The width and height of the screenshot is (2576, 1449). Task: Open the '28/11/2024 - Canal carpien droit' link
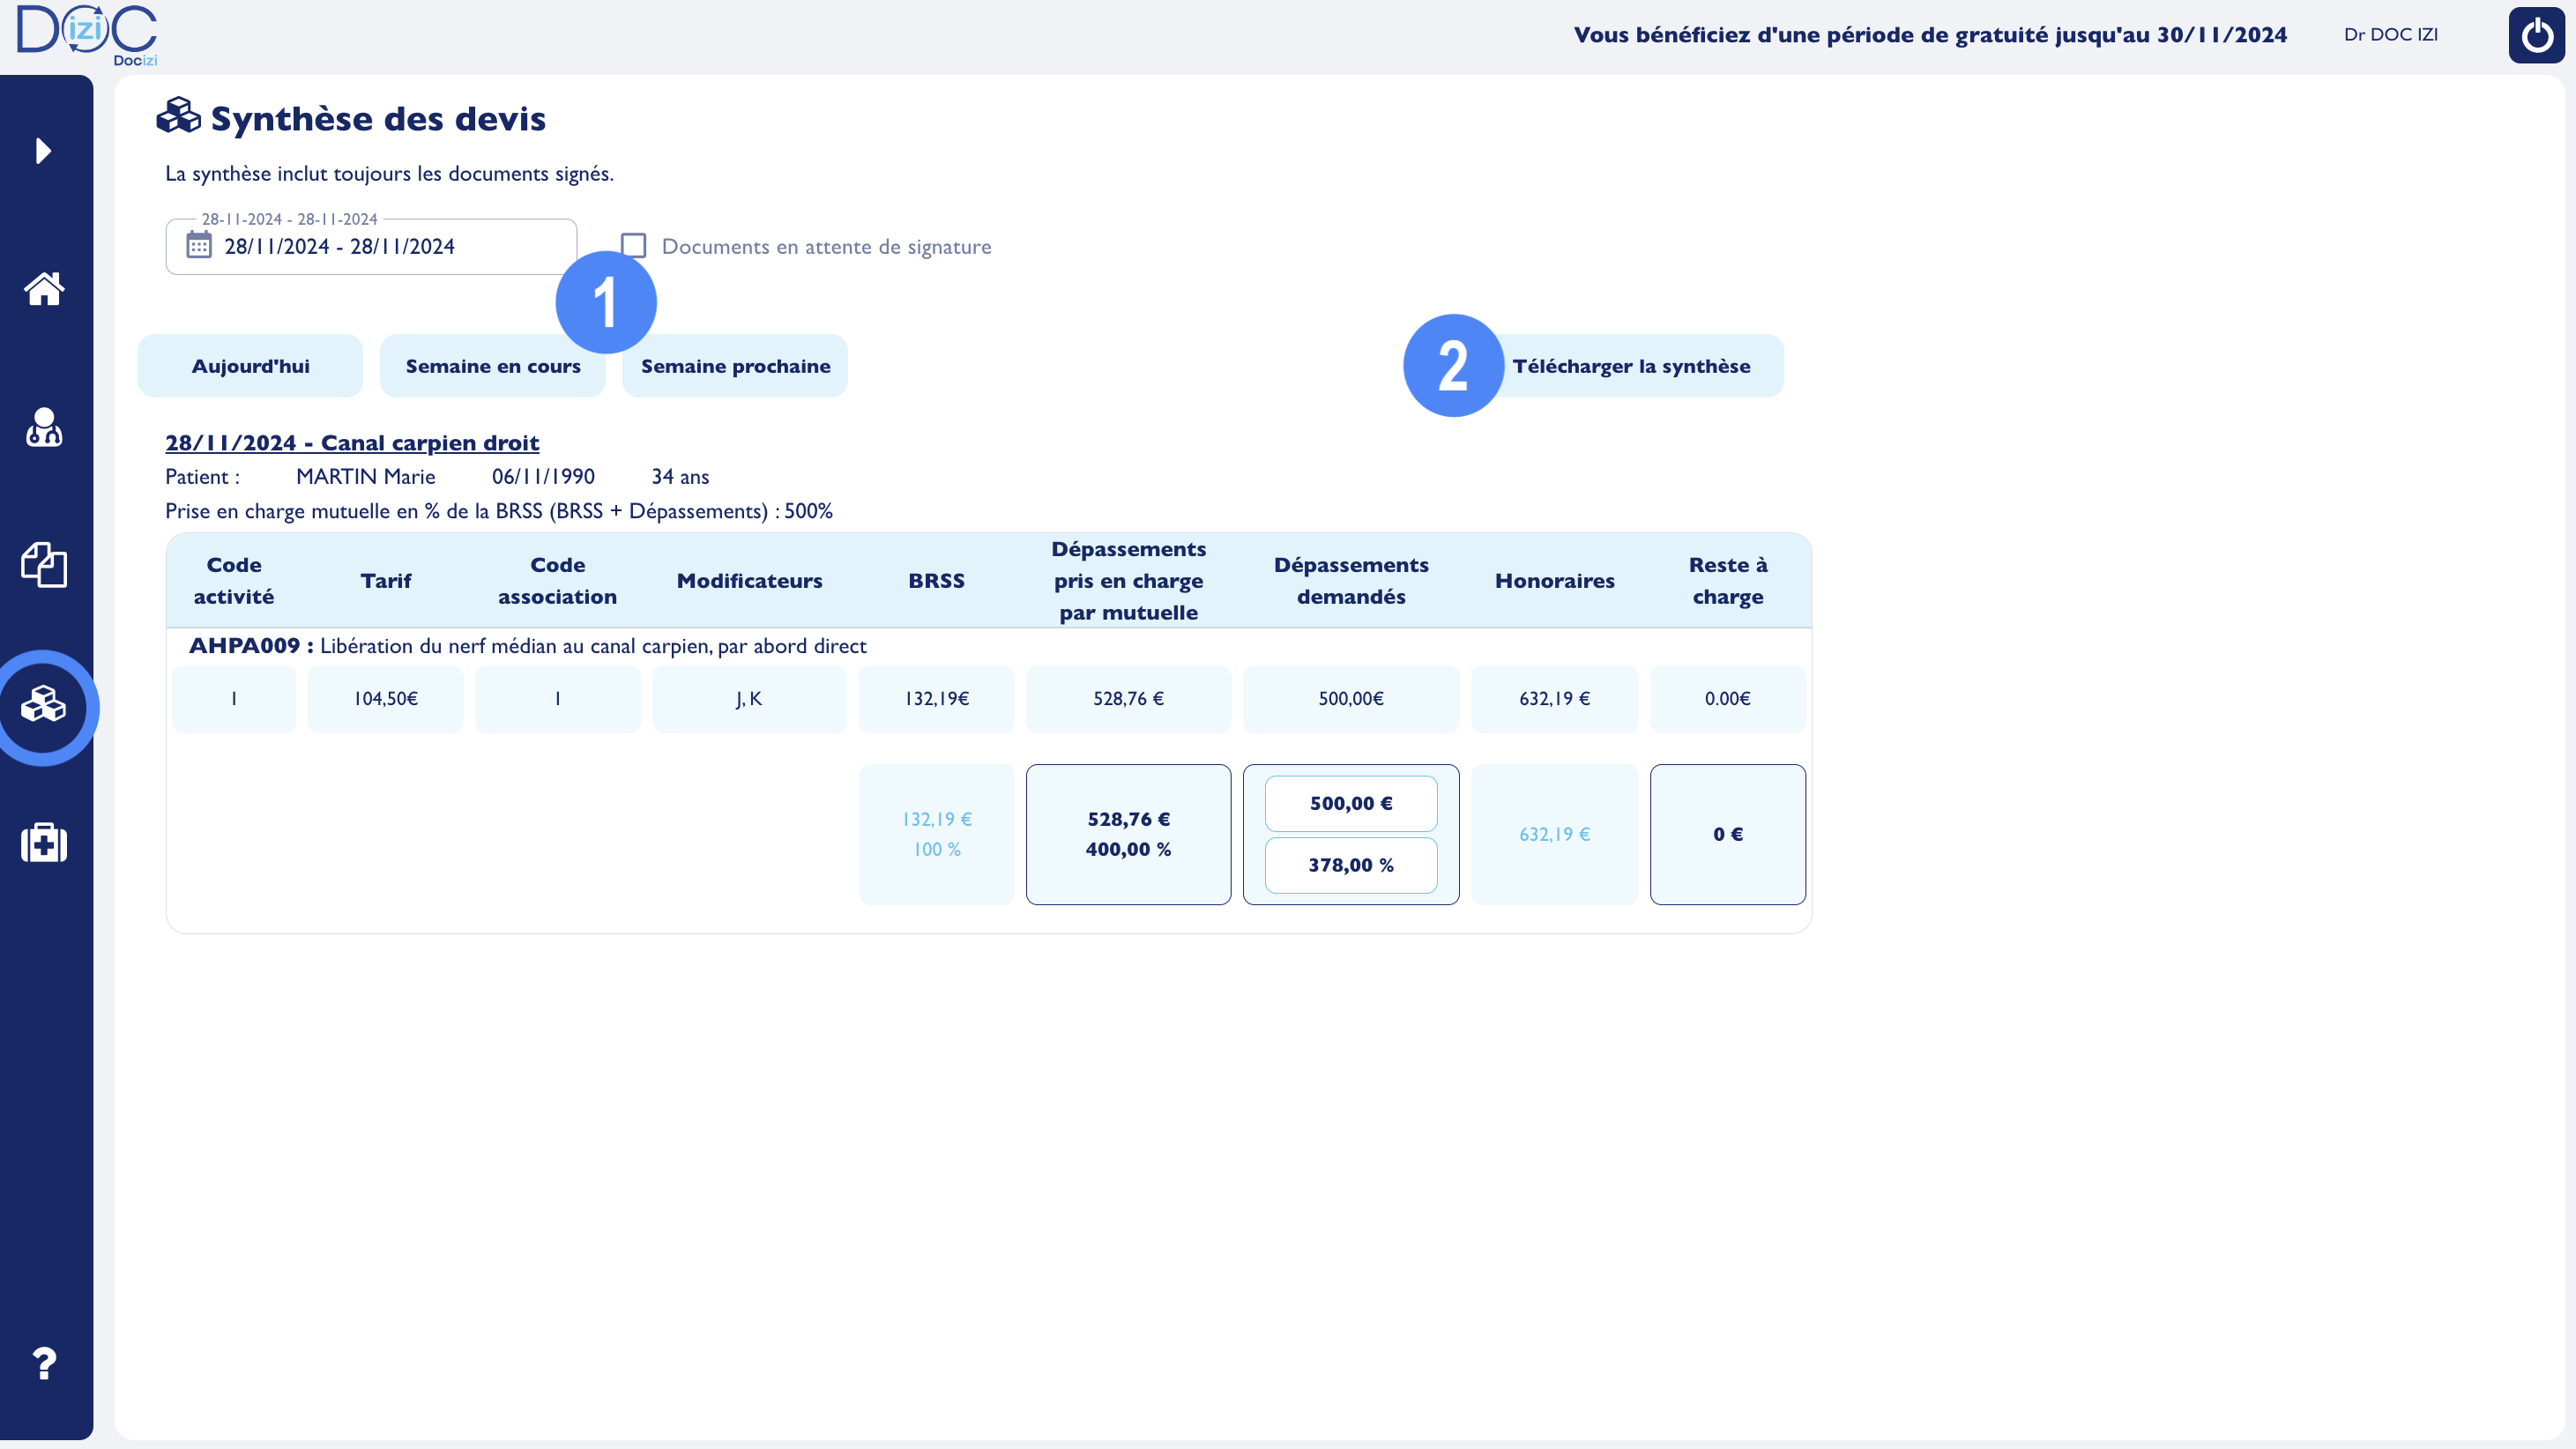pyautogui.click(x=352, y=443)
